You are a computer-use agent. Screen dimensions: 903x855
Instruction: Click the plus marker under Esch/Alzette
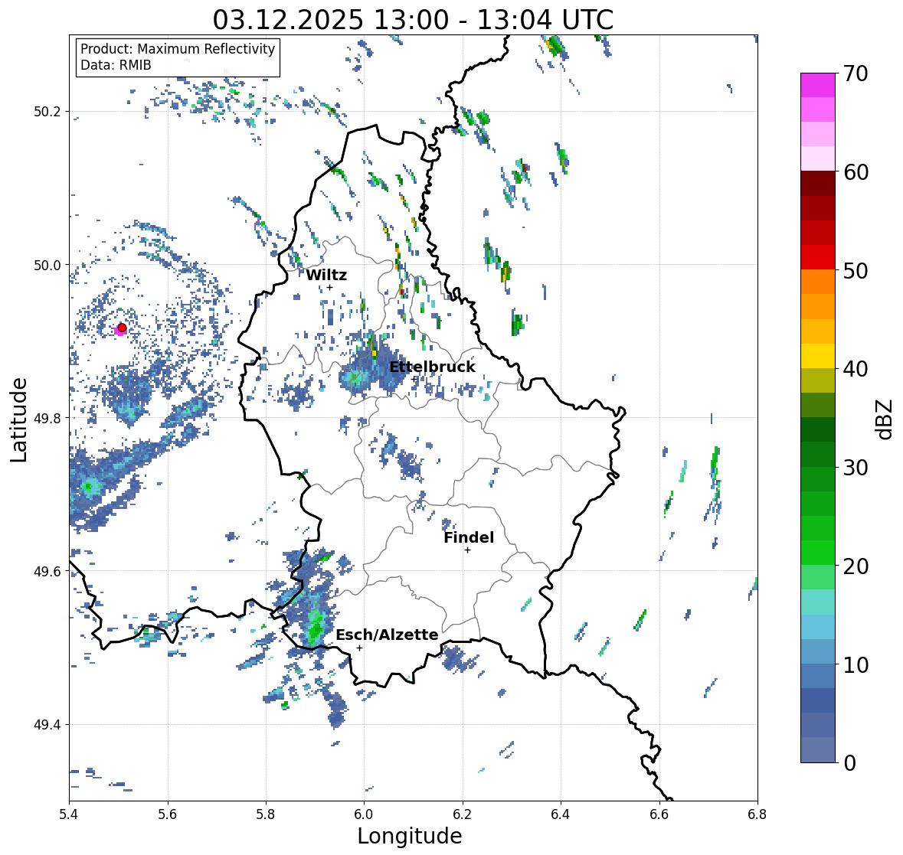click(359, 648)
